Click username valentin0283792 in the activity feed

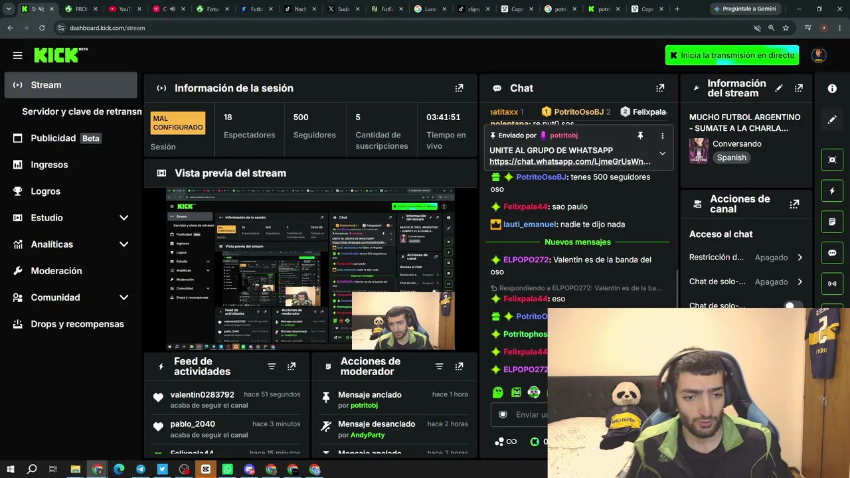[202, 394]
